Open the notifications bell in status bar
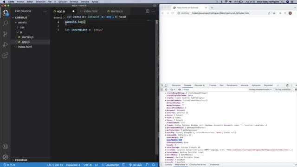 click(154, 165)
